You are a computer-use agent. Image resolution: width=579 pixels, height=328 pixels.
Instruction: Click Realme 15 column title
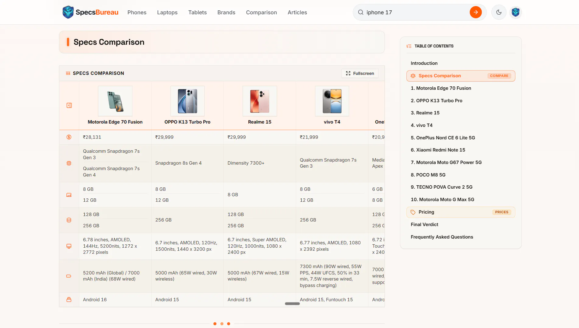[x=260, y=122]
